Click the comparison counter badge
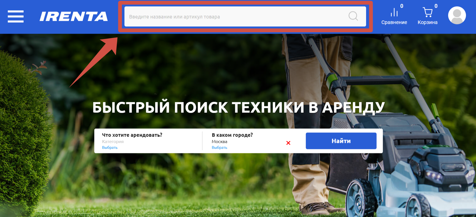The image size is (476, 217). coord(402,6)
